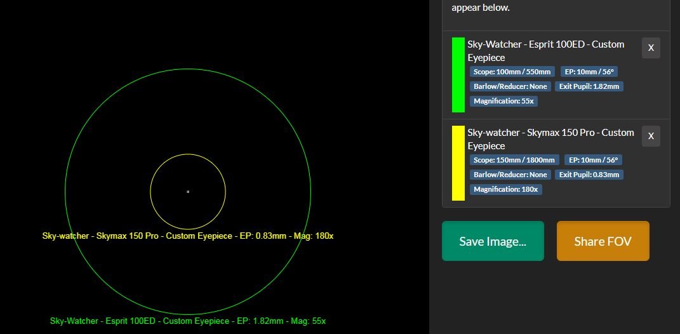Remove the Skymax 150 Pro entry with X
680x334 pixels.
[x=651, y=136]
